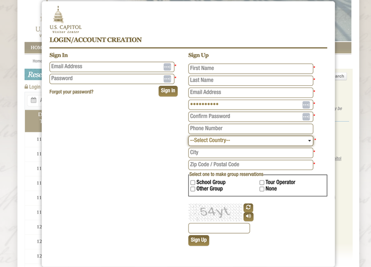Click the captcha text entry box
371x267 pixels.
coord(219,228)
